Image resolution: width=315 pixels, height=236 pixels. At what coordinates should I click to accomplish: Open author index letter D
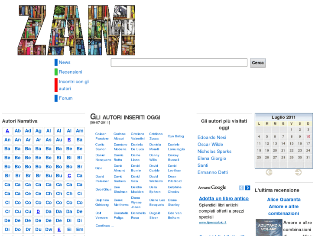click(38, 211)
